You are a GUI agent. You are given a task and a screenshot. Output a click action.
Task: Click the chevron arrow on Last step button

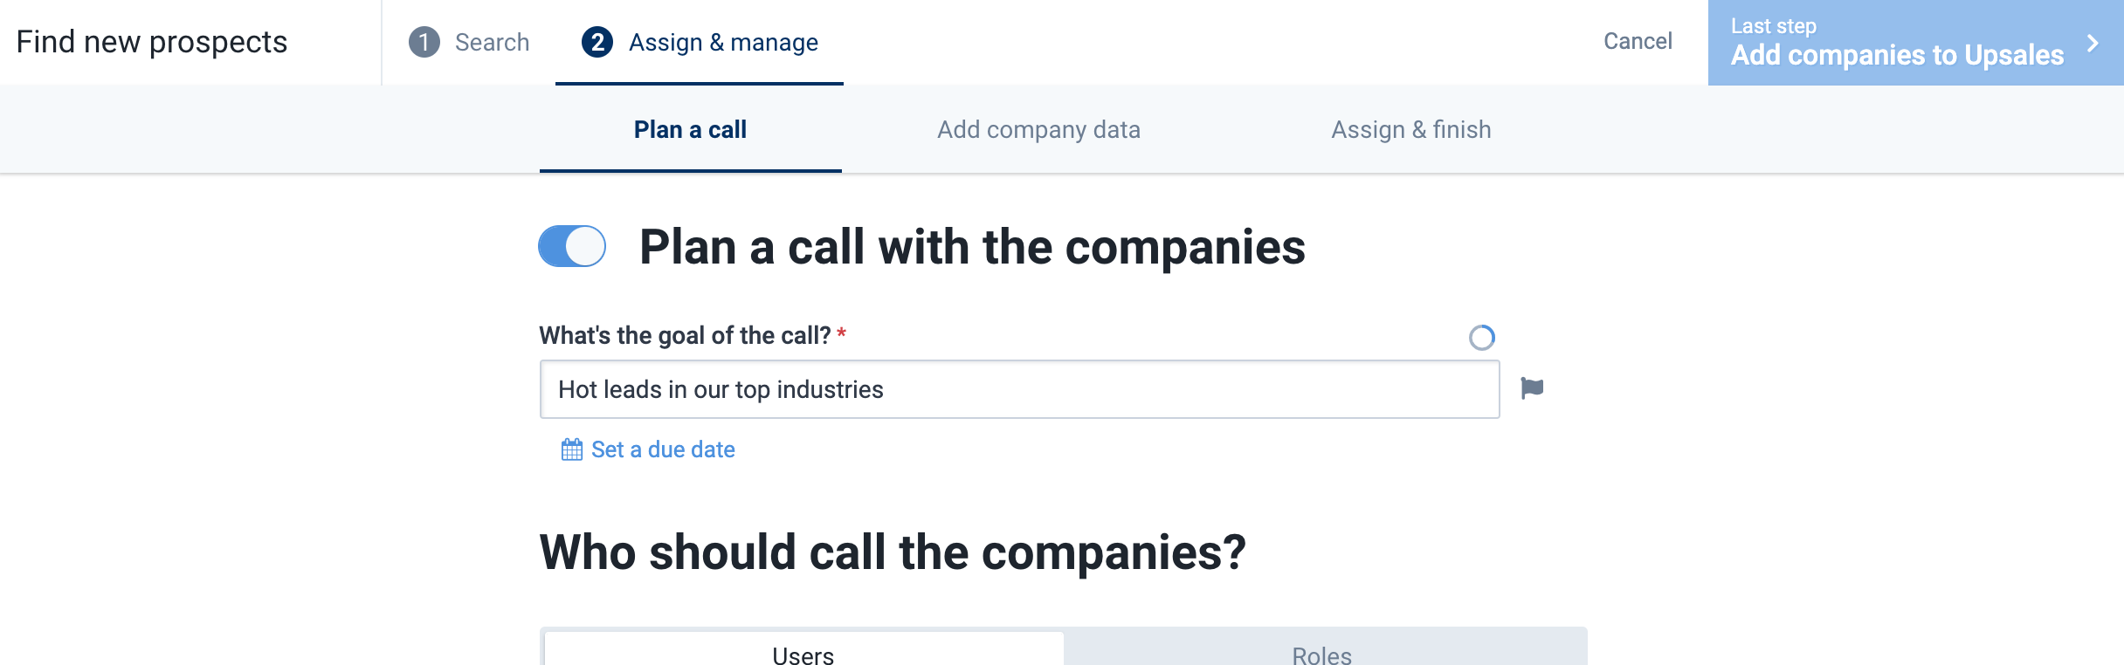click(x=2093, y=43)
